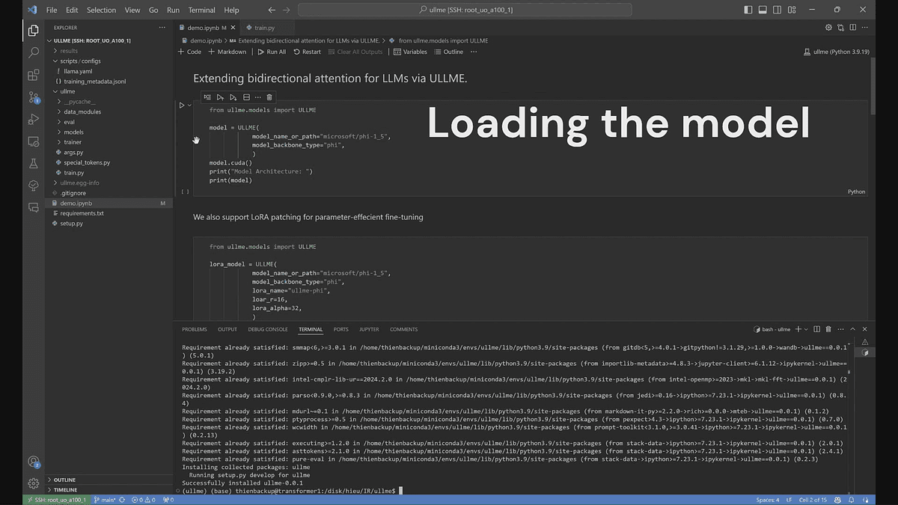
Task: Split the editor right
Action: [x=853, y=28]
